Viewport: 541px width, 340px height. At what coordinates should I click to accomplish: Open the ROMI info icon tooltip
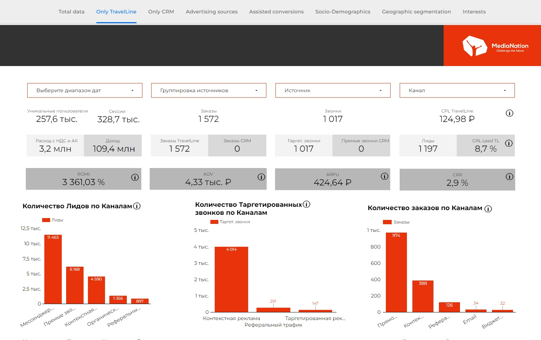coord(135,177)
